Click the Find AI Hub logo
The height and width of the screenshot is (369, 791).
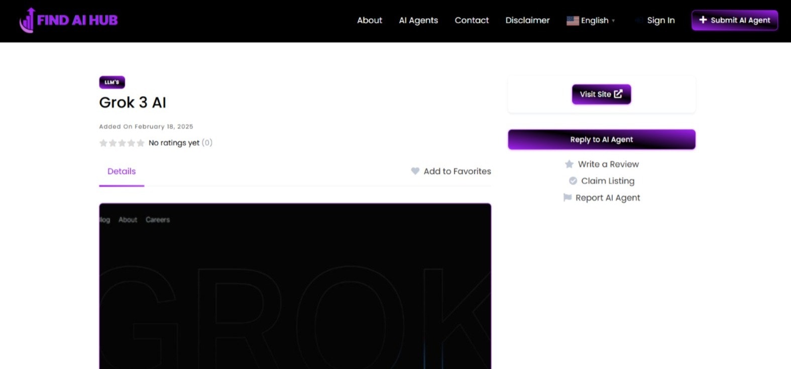(68, 20)
